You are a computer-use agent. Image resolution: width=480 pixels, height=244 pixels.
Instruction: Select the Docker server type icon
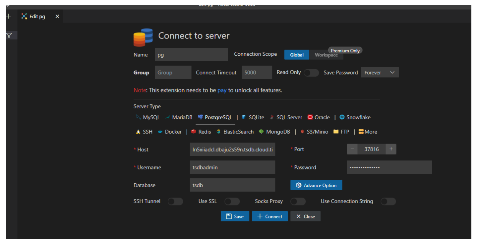coord(160,132)
